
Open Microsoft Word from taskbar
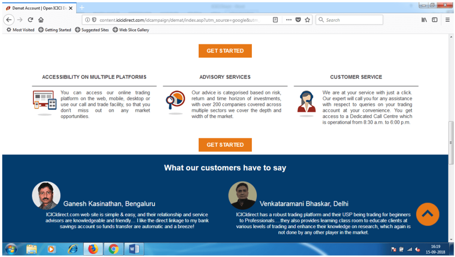pyautogui.click(x=134, y=249)
